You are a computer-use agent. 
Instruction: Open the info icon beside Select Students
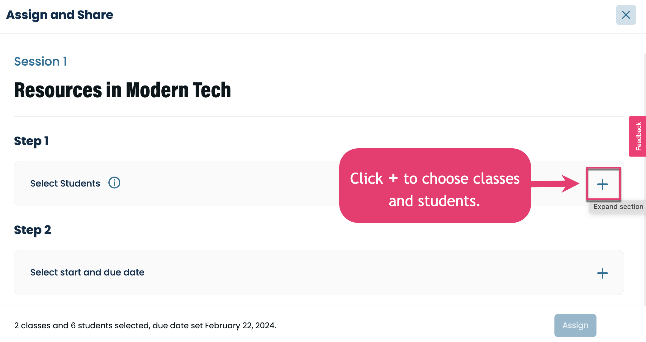click(114, 183)
